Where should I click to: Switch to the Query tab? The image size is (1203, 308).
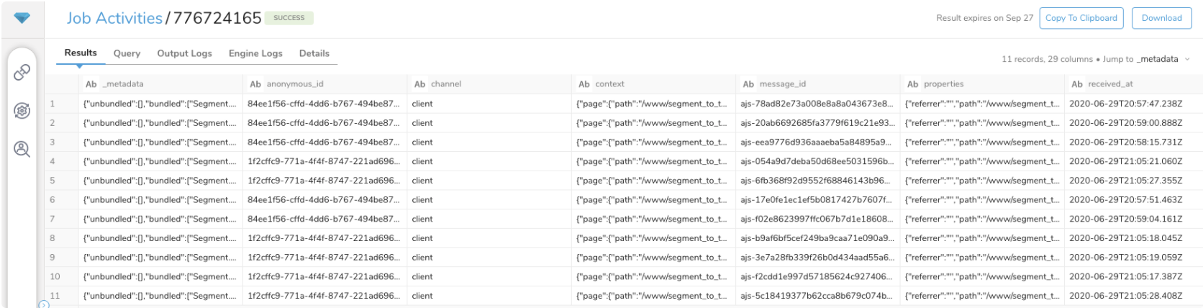(127, 53)
